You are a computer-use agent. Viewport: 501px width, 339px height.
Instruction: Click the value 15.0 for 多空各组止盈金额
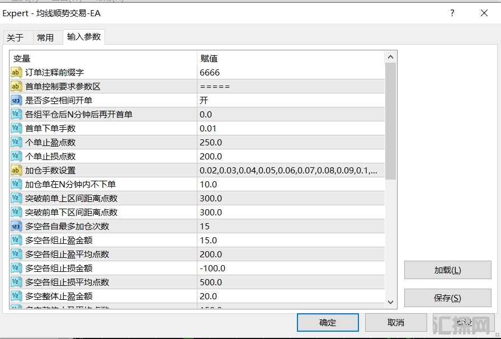tap(209, 241)
